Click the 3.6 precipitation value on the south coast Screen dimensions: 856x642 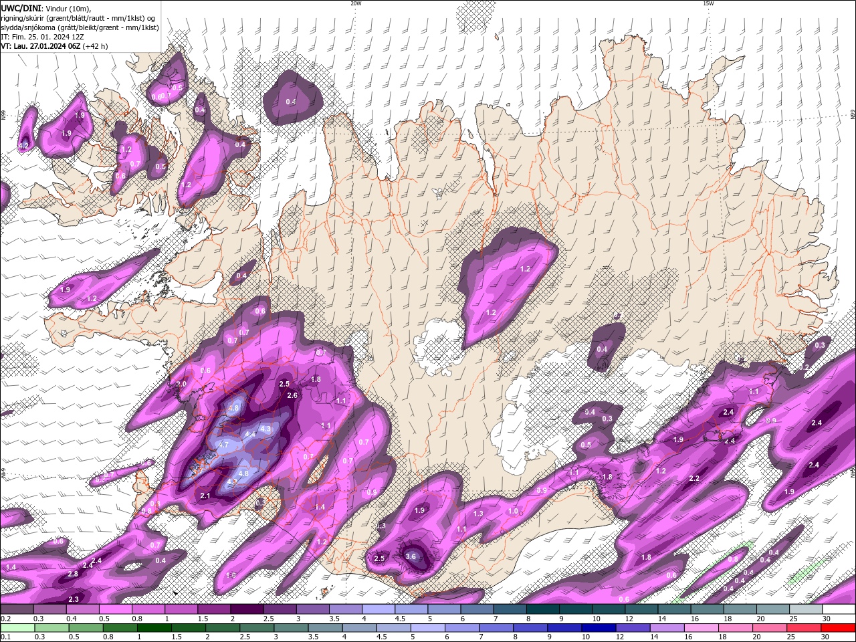[x=411, y=556]
